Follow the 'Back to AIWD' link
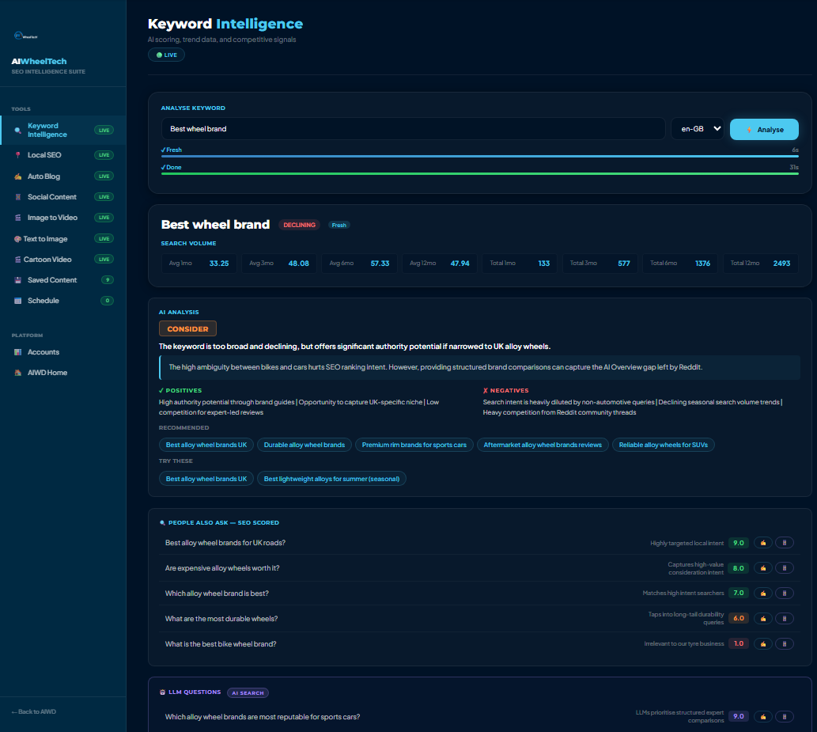The height and width of the screenshot is (732, 817). pos(34,711)
